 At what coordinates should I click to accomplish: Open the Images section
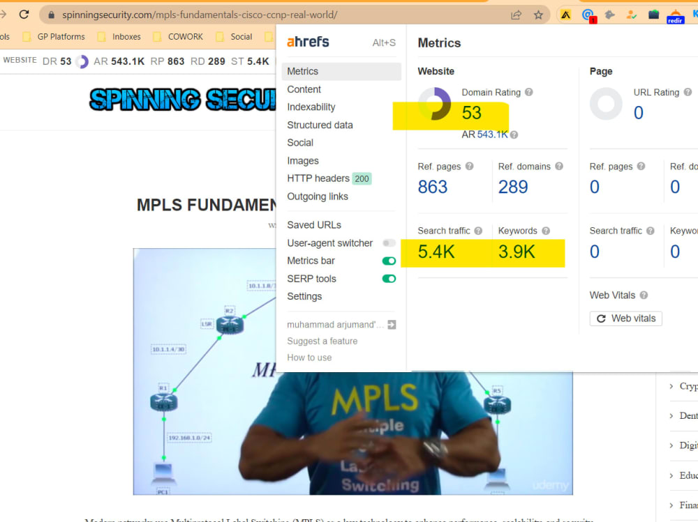[x=303, y=160]
